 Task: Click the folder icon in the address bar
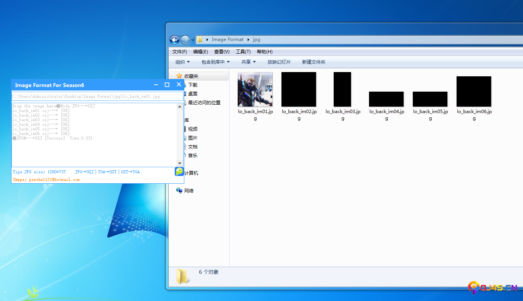click(200, 39)
